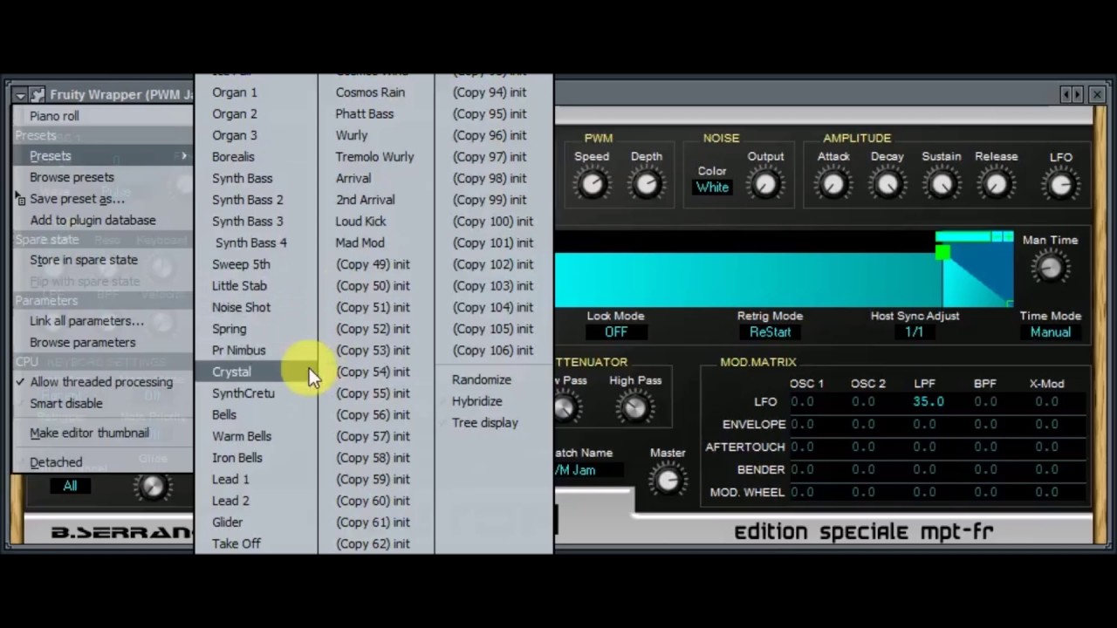This screenshot has width=1117, height=628.
Task: Choose Link all parameters...
Action: pos(86,321)
